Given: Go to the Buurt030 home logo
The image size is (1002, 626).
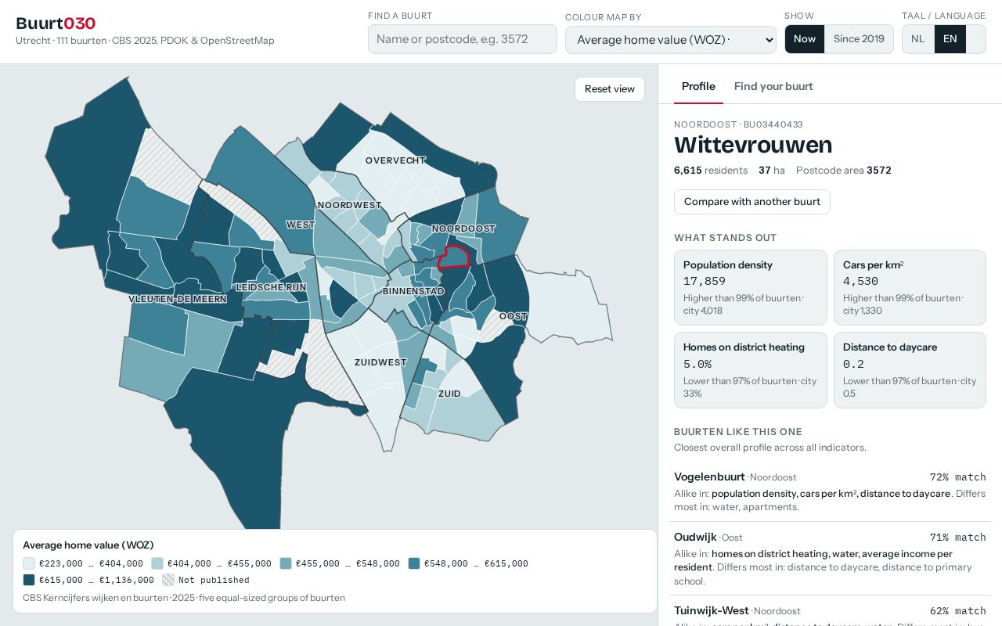Looking at the screenshot, I should (56, 23).
